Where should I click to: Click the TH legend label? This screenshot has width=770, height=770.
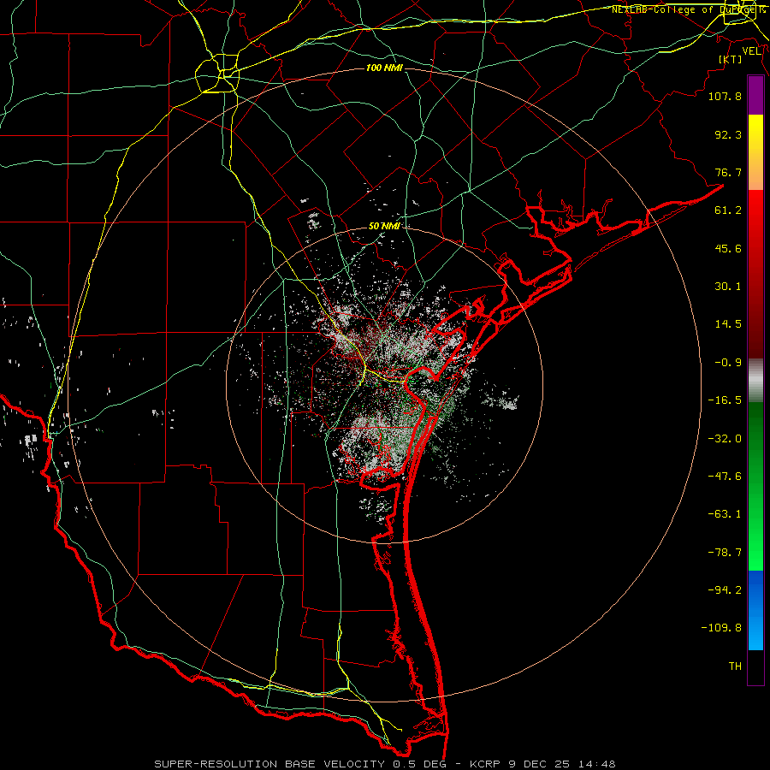tap(735, 666)
